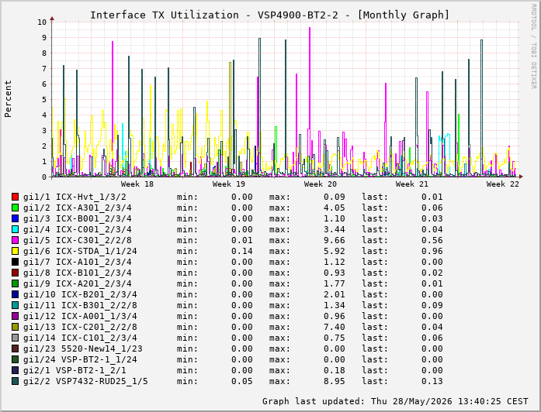Click legend label gi1/2 ICX-A301_2/3/4
The image size is (541, 412).
78,208
